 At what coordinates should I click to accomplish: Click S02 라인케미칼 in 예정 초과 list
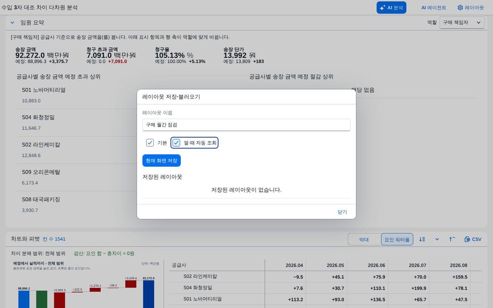[41, 145]
